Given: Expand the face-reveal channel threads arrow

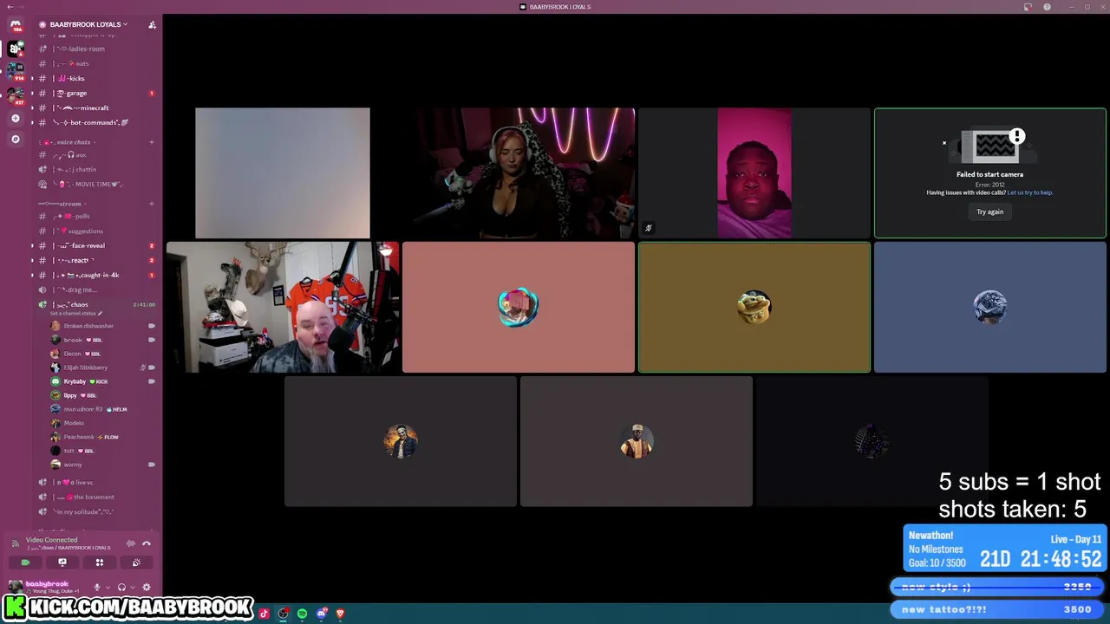Looking at the screenshot, I should pyautogui.click(x=32, y=245).
